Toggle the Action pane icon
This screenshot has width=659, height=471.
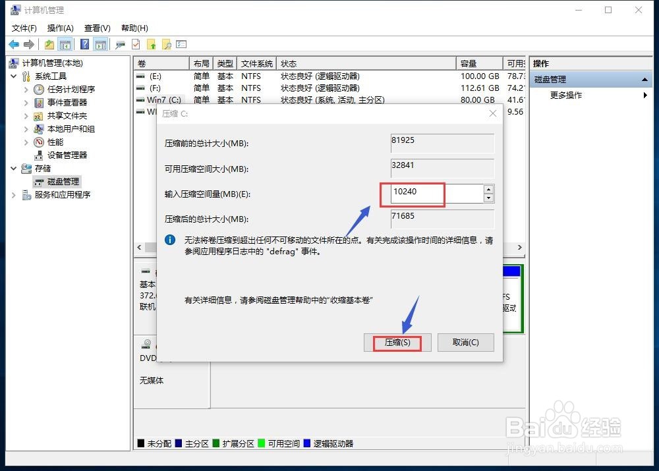(101, 44)
